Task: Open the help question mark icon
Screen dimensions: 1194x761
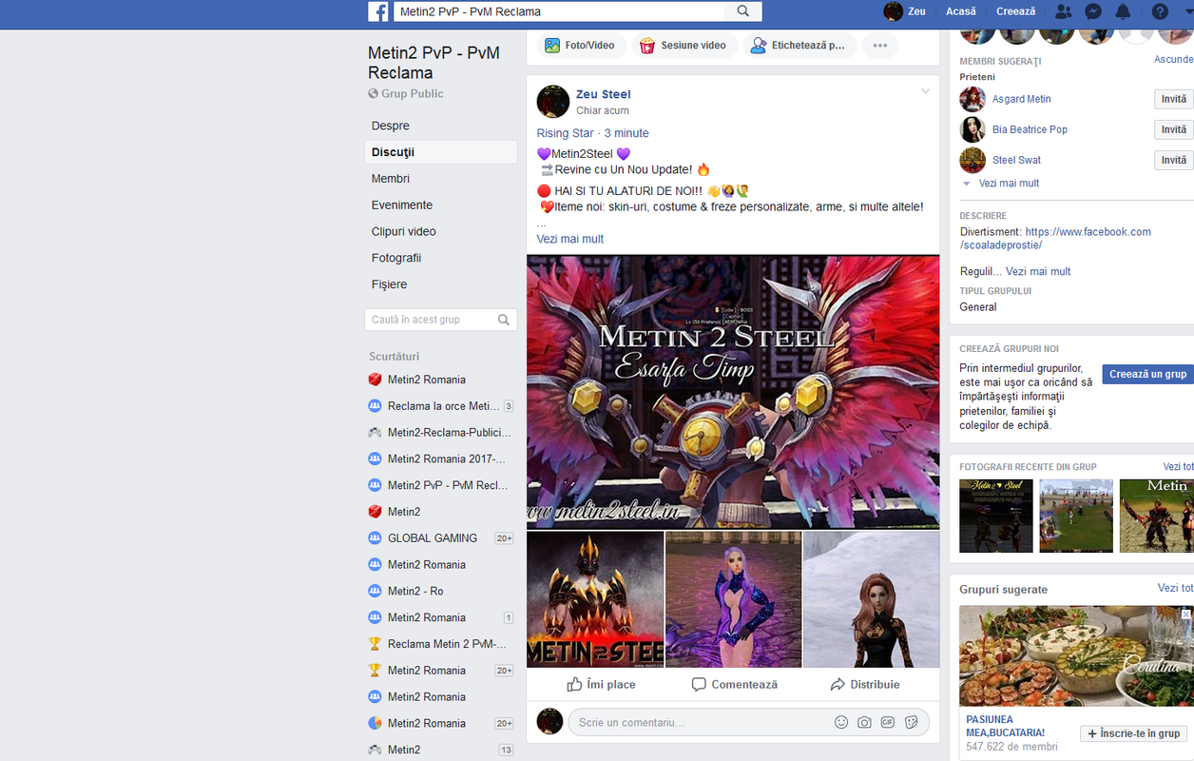Action: (x=1160, y=11)
